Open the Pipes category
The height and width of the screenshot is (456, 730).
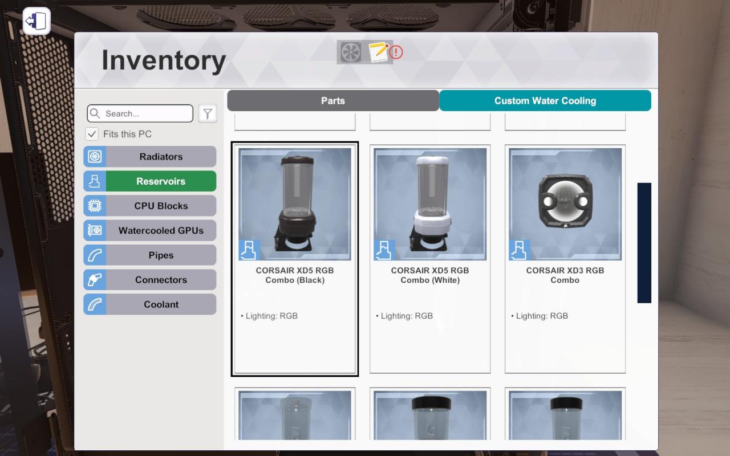[x=160, y=255]
